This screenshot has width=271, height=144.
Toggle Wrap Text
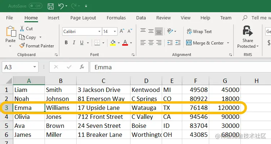click(199, 32)
